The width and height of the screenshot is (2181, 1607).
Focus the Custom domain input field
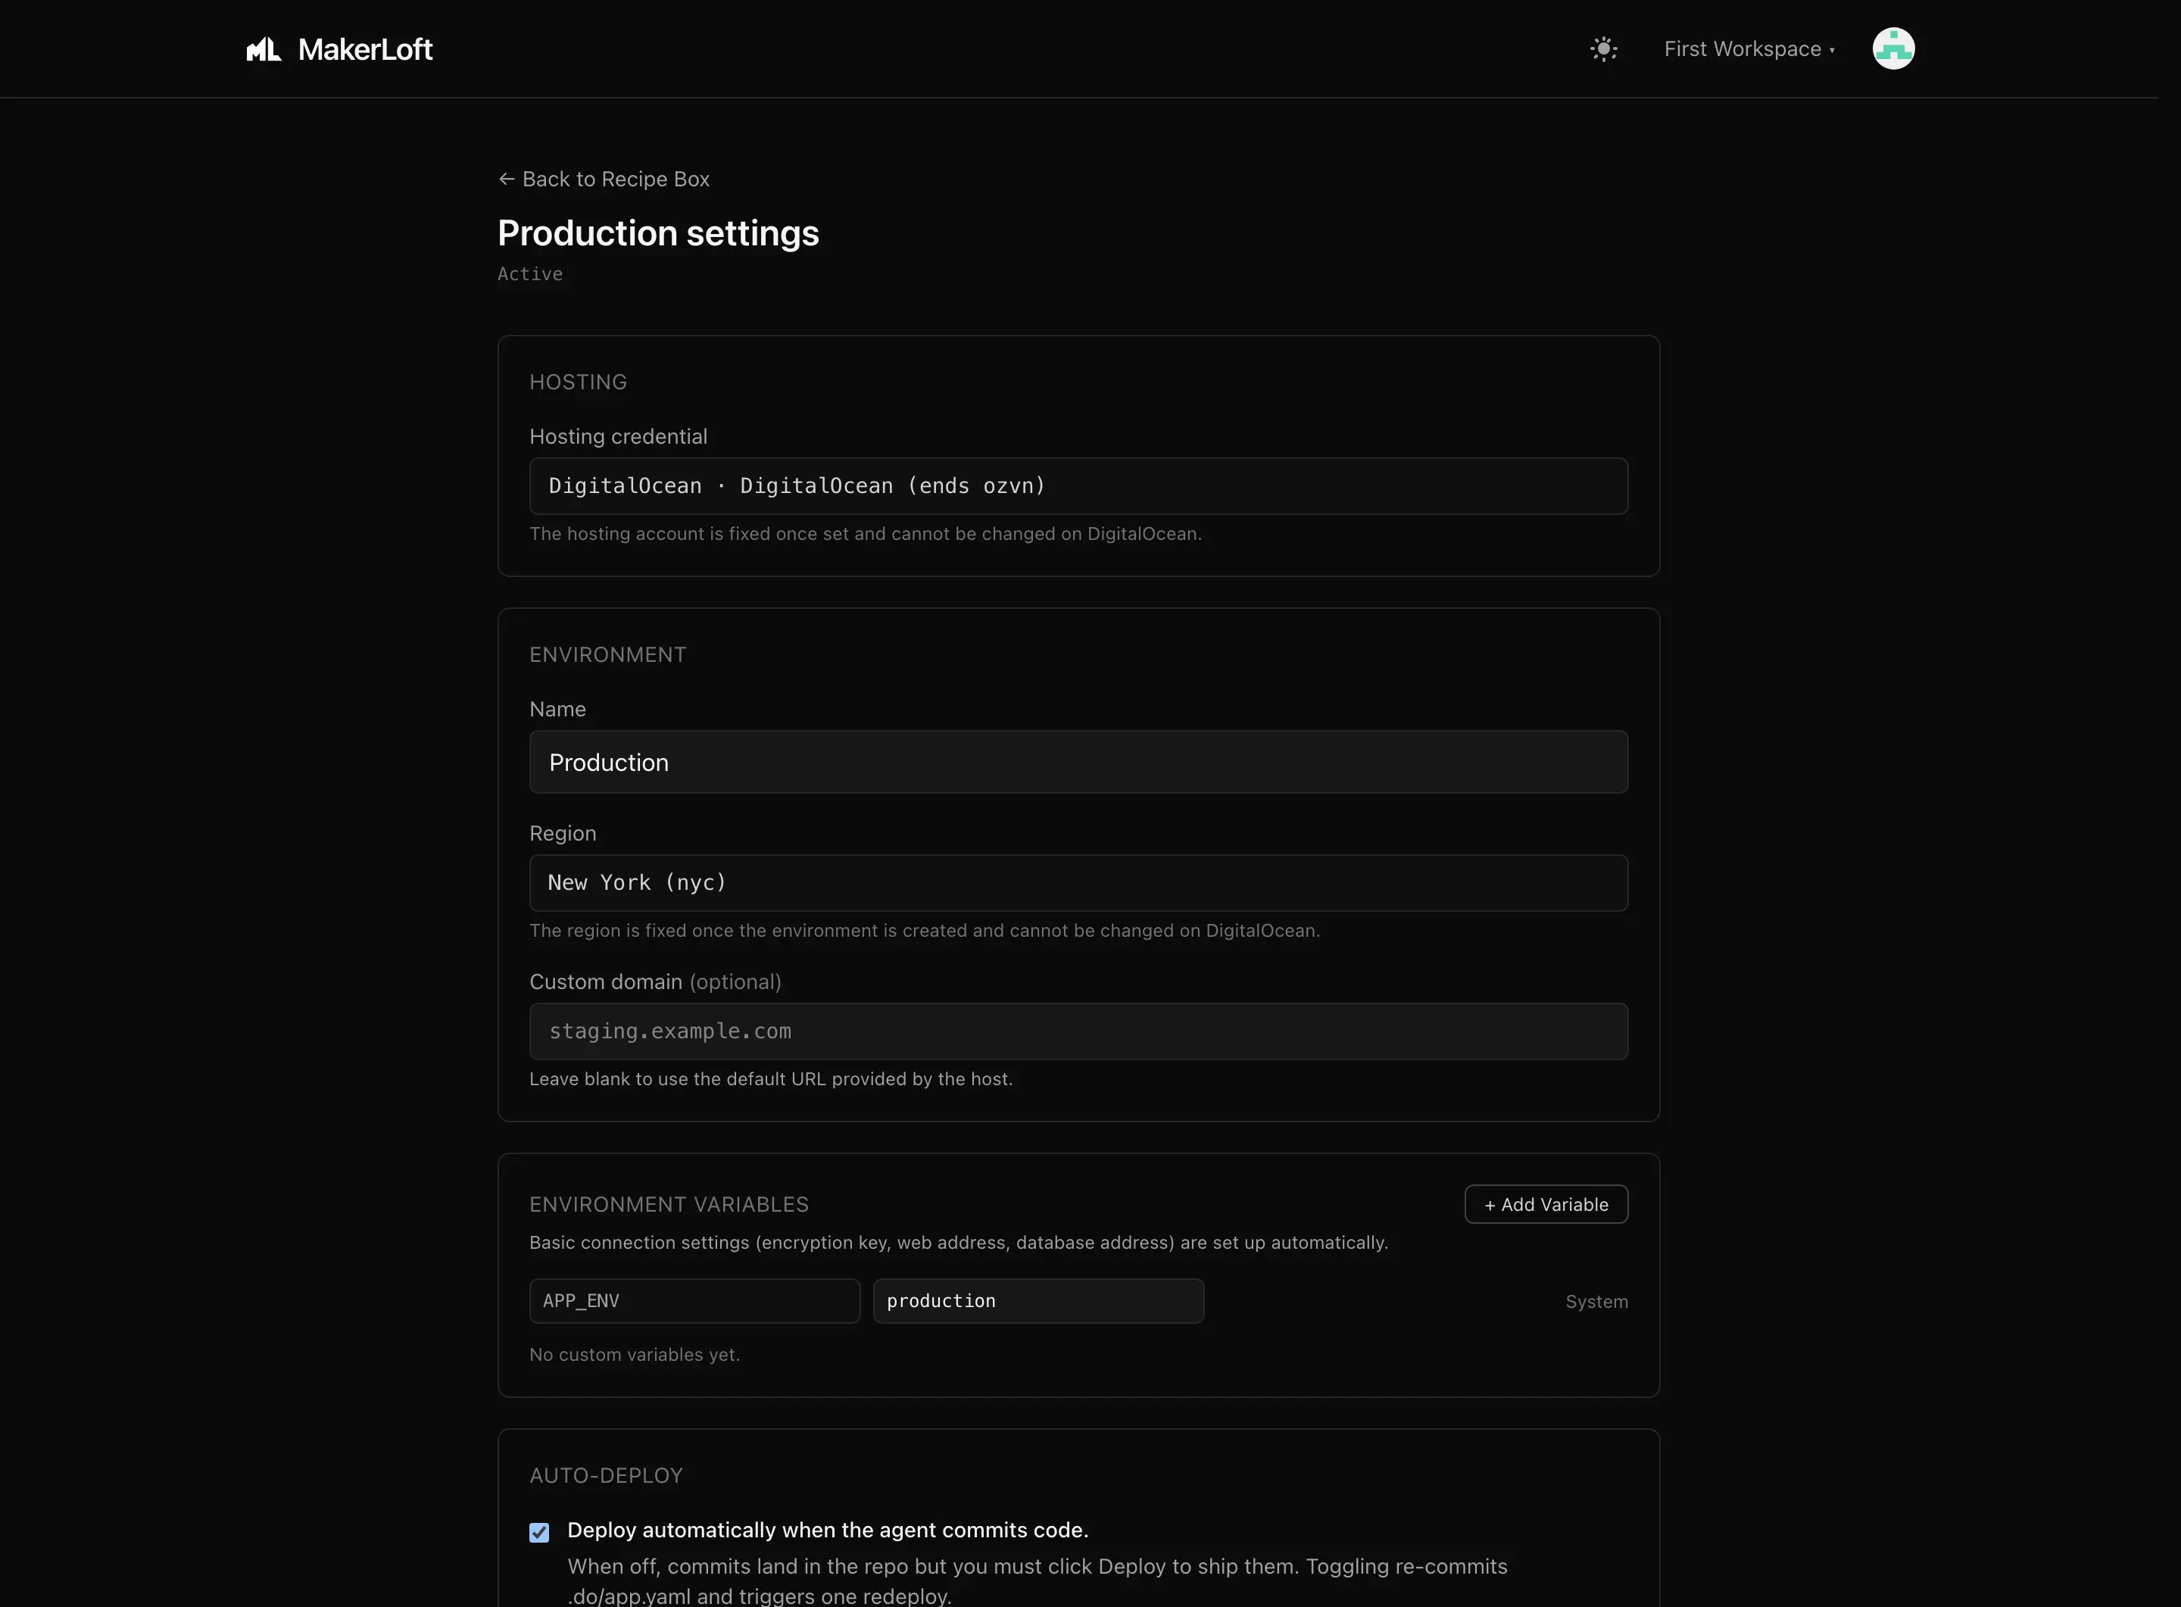coord(1078,1031)
